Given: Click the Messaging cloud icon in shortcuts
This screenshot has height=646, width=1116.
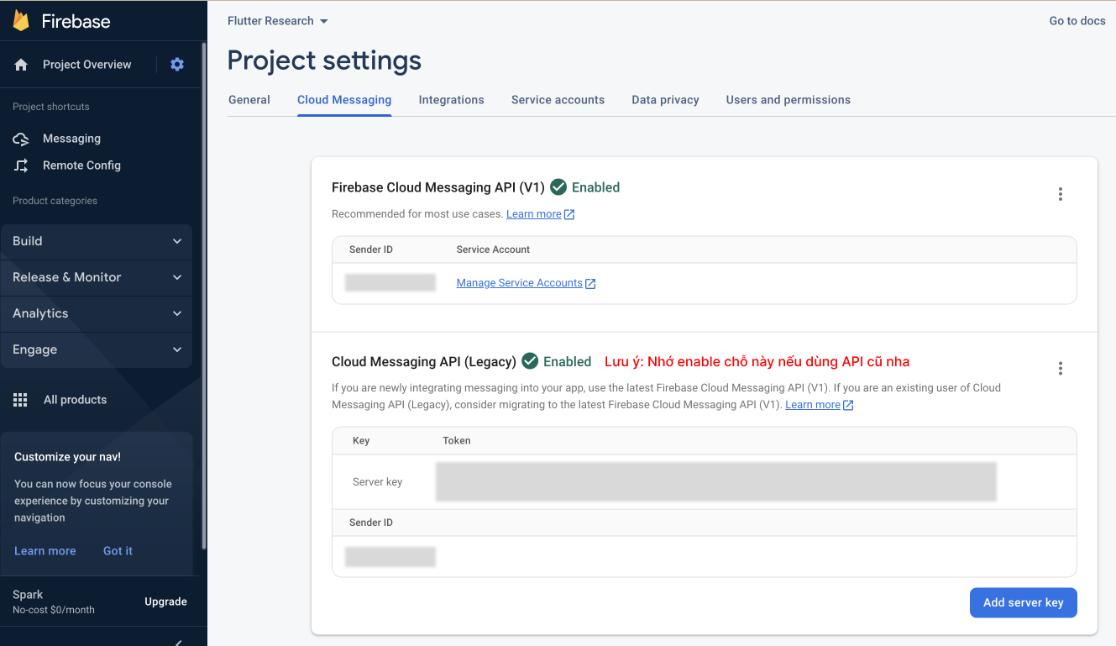Looking at the screenshot, I should [x=22, y=139].
